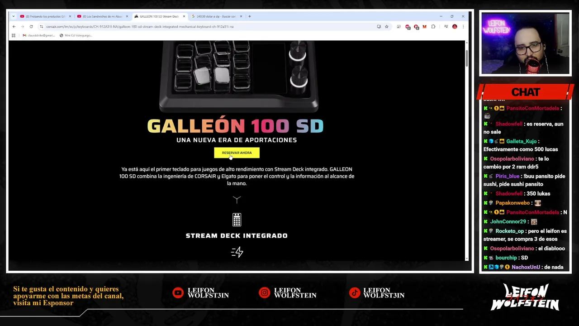Reload the Corsair page
Viewport: 579px width, 326px height.
[31, 27]
